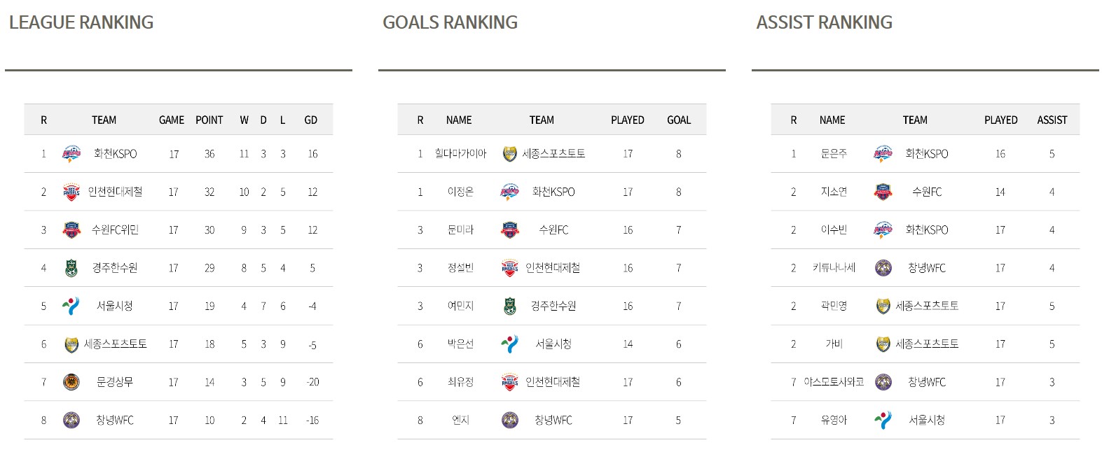Viewport: 1102px width, 466px height.
Task: Select player 문은주 in assist ranking
Action: coord(834,154)
